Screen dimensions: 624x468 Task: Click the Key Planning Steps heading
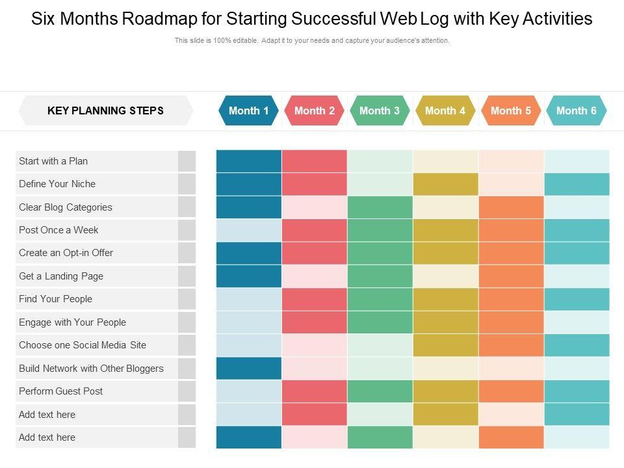(x=105, y=110)
